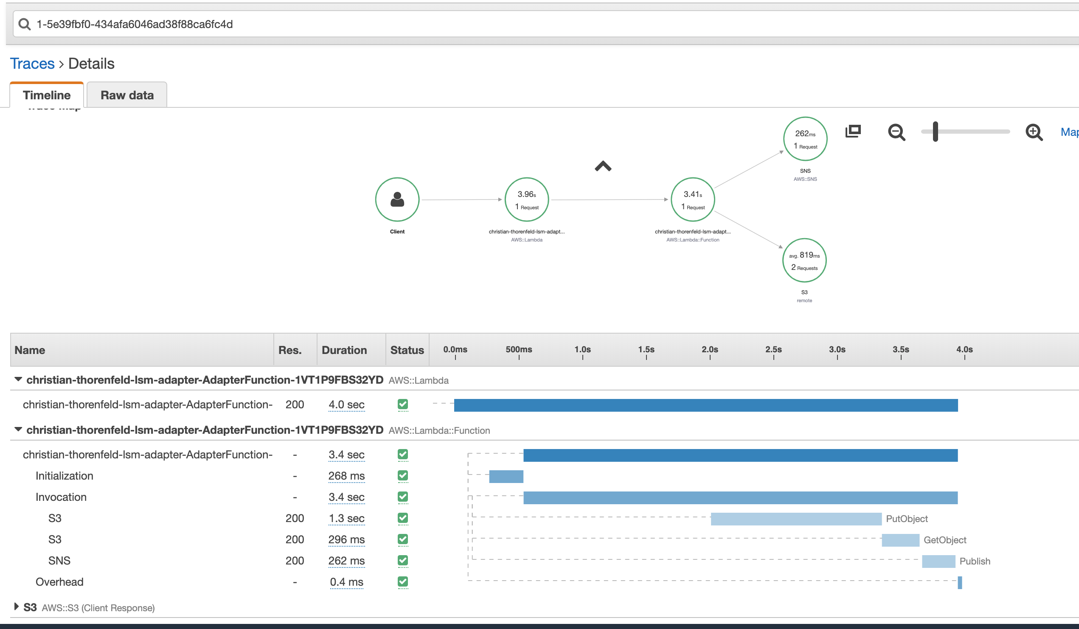Select the Timeline tab

tap(47, 95)
